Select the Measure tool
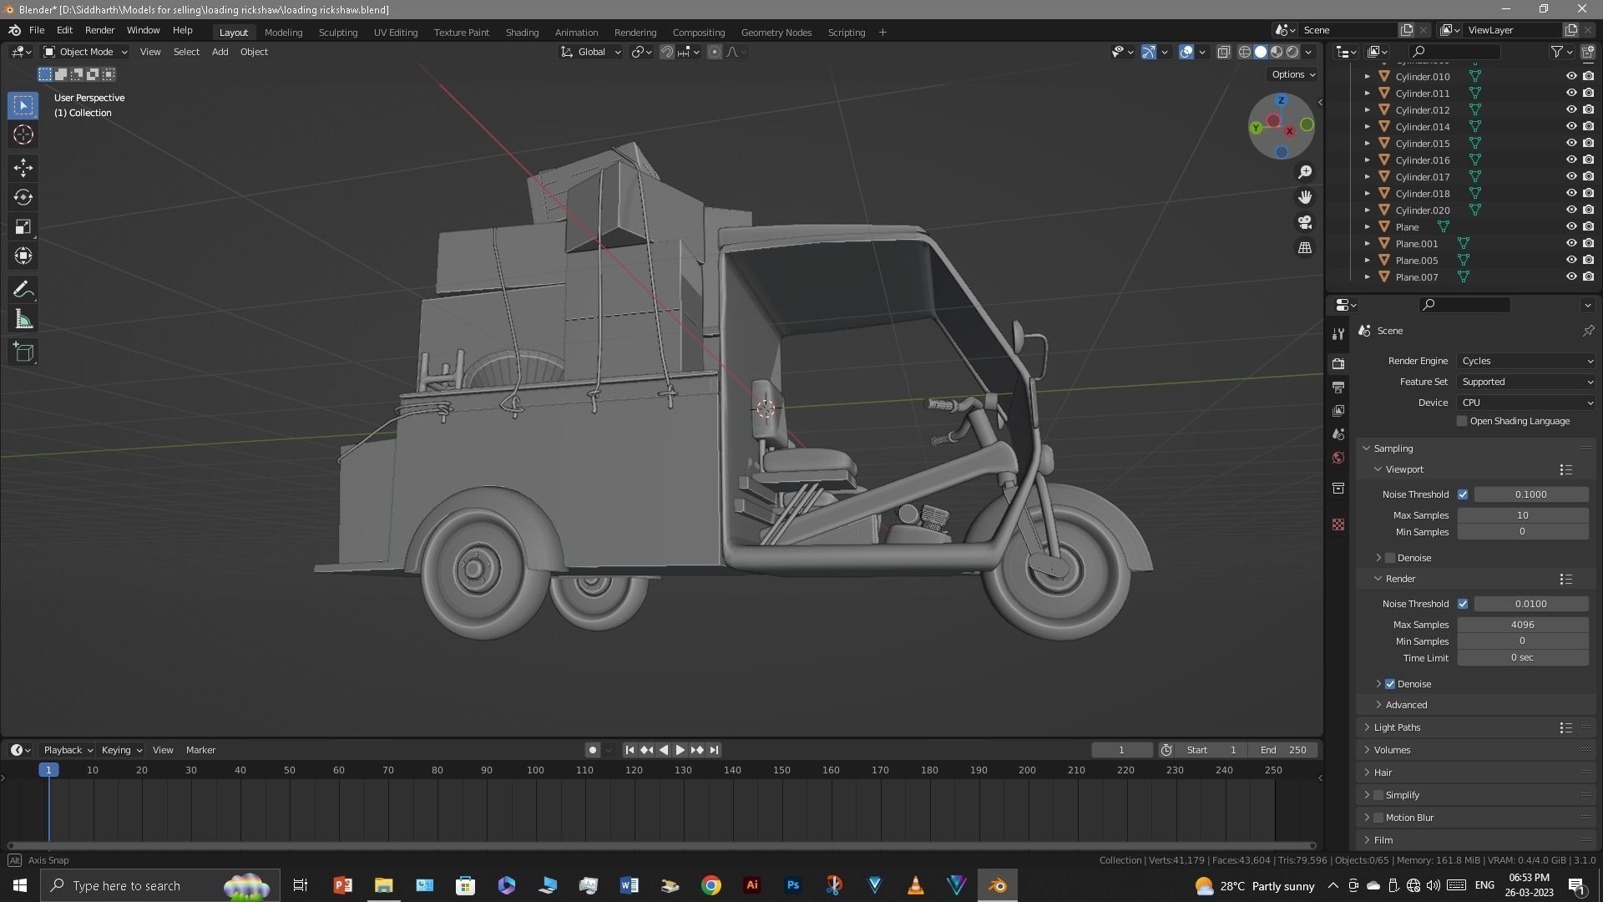This screenshot has height=902, width=1603. coord(23,320)
